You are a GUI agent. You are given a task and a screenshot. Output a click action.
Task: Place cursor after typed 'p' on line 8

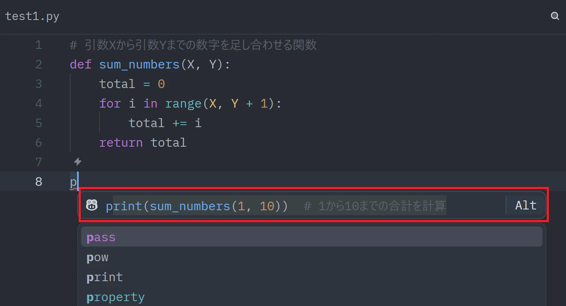[77, 182]
